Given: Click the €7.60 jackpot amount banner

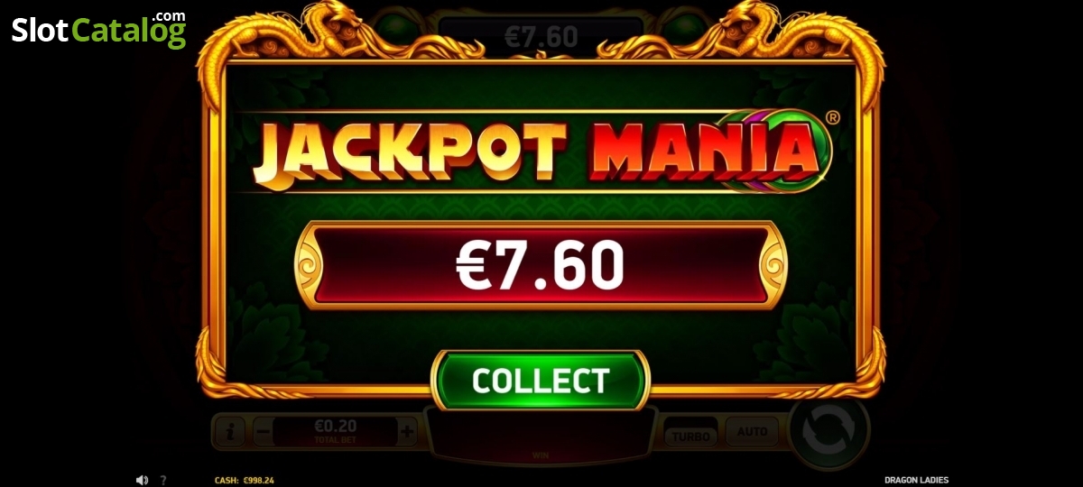Looking at the screenshot, I should pos(541,265).
